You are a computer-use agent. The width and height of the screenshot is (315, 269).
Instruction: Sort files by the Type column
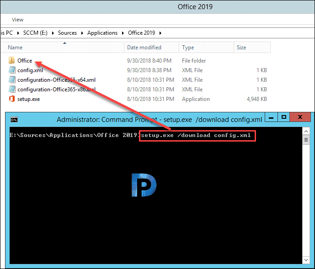click(x=207, y=47)
